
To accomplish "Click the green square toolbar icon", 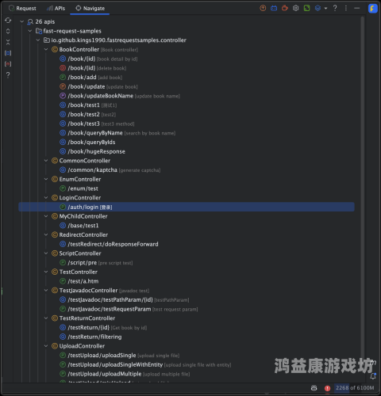I will (x=306, y=8).
